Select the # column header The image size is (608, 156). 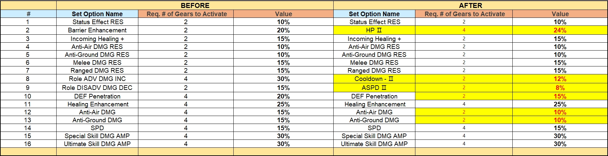(x=28, y=14)
